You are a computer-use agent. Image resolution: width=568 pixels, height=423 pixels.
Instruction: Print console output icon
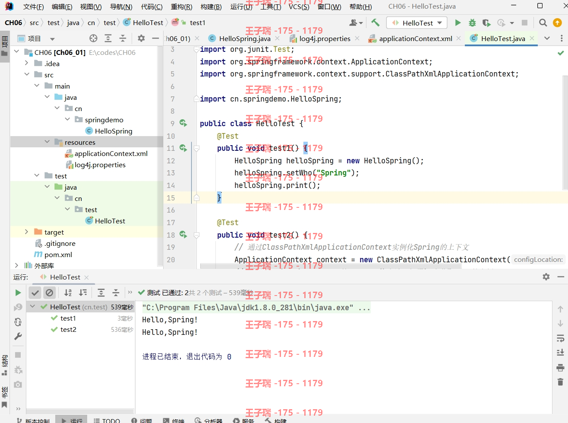pos(560,368)
